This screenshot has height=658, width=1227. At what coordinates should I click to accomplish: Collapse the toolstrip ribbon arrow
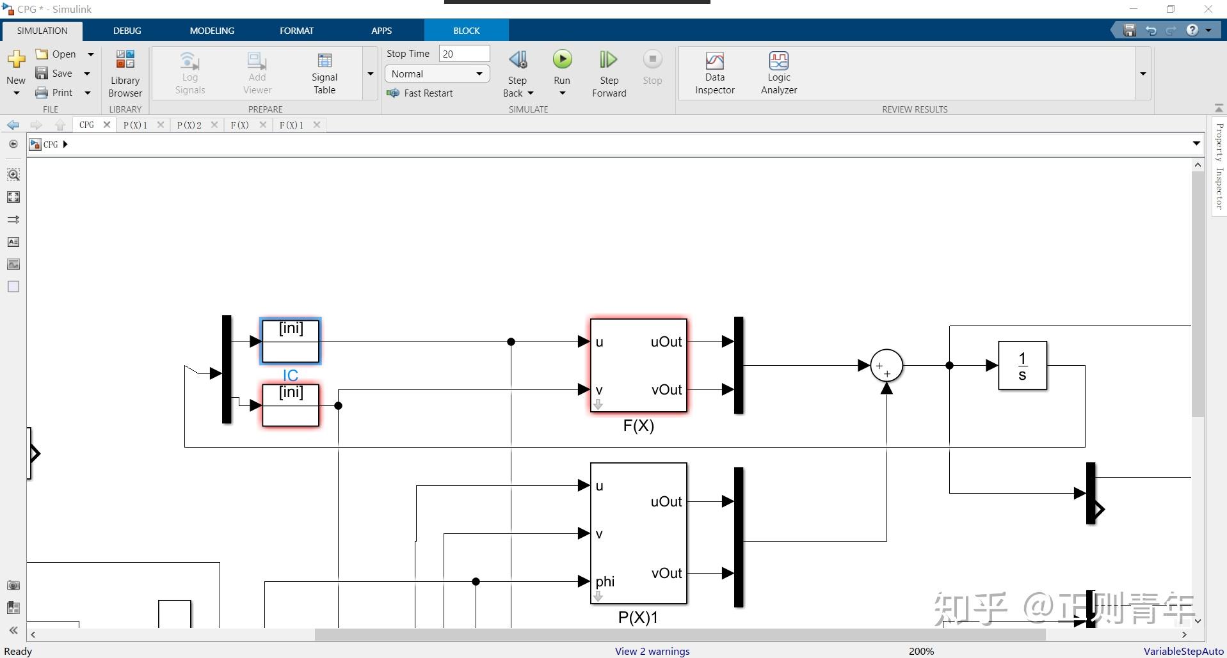click(1219, 107)
